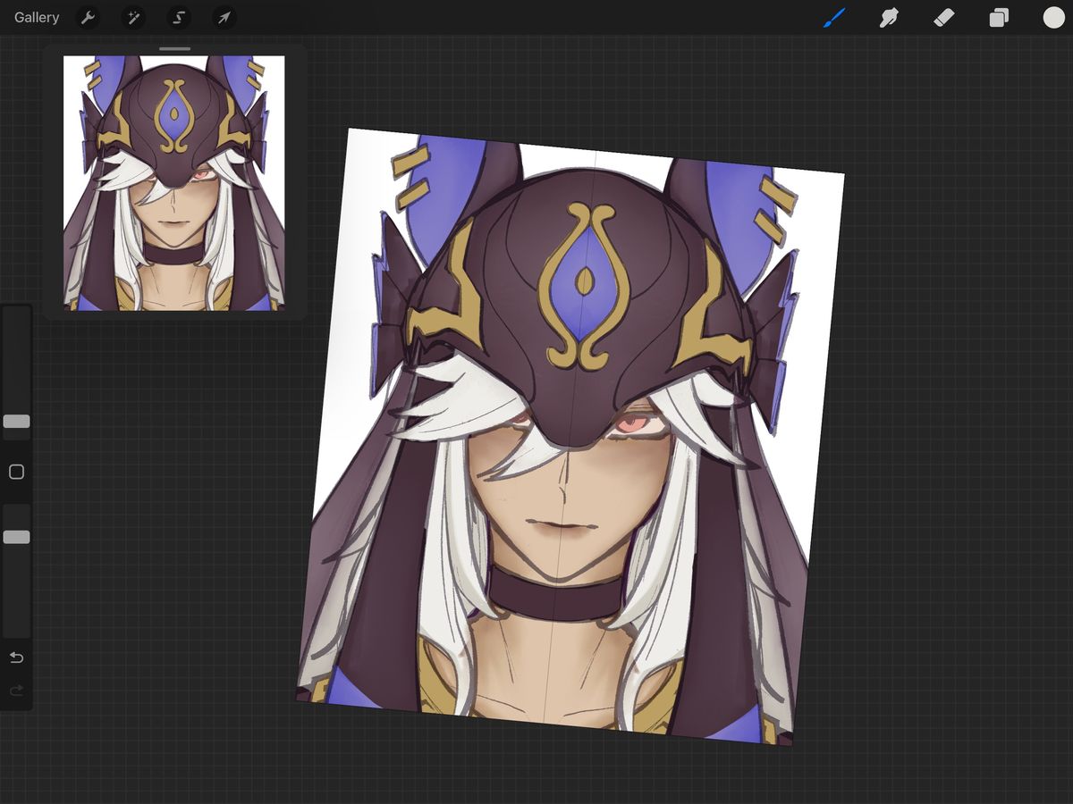Tap the reference window grab handle
This screenshot has width=1073, height=804.
click(175, 49)
